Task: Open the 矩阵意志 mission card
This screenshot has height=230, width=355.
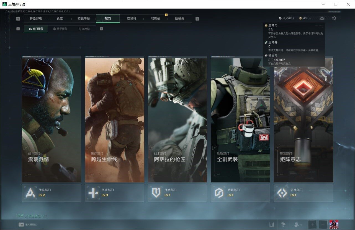Action: click(303, 120)
